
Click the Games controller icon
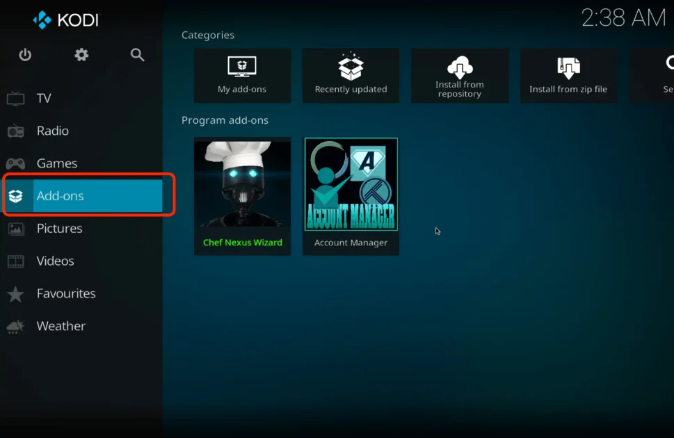pos(15,163)
